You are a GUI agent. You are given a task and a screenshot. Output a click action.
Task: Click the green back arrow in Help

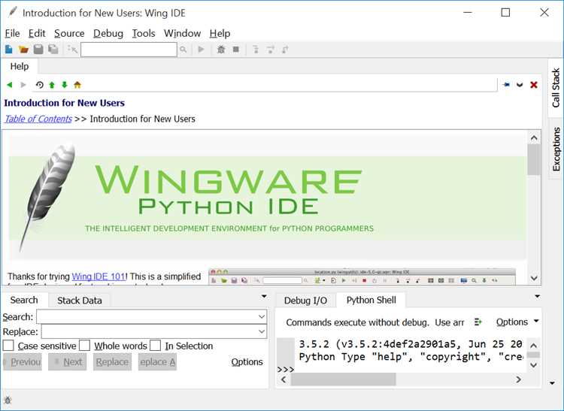pos(9,85)
